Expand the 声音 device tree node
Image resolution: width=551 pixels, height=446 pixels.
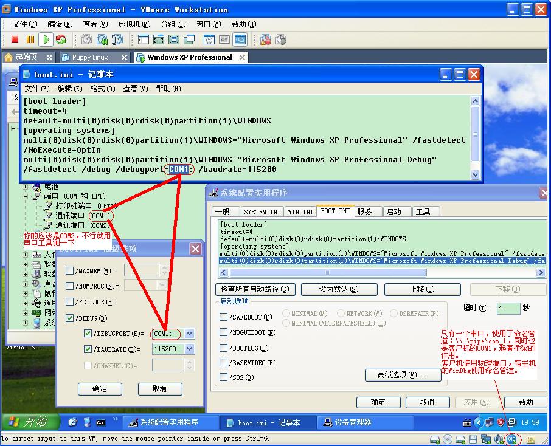tap(26, 284)
